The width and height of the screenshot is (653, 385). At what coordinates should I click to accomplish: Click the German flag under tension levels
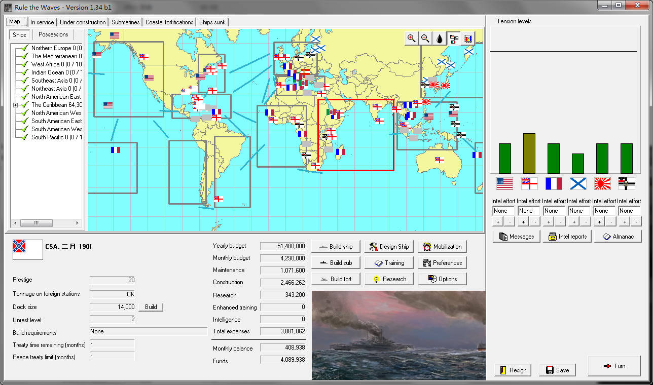pos(627,183)
